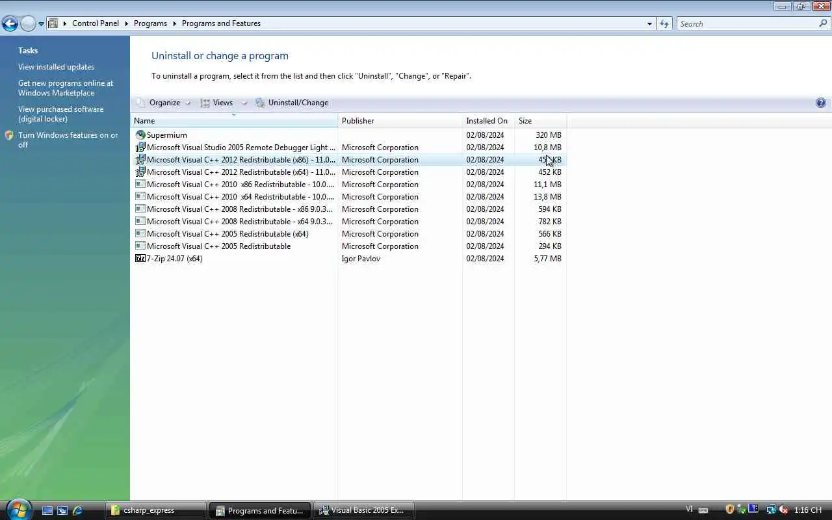Viewport: 832px width, 520px height.
Task: Switch to csharp_express taskbar window
Action: (156, 510)
